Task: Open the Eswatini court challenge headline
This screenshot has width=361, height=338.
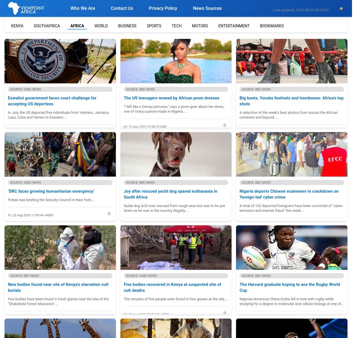Action: (52, 101)
